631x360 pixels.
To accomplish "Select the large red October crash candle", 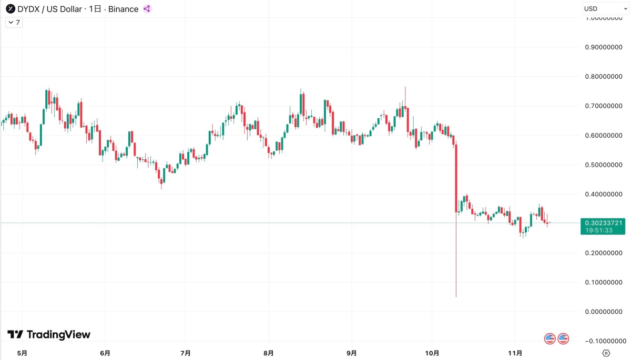I will tap(456, 179).
